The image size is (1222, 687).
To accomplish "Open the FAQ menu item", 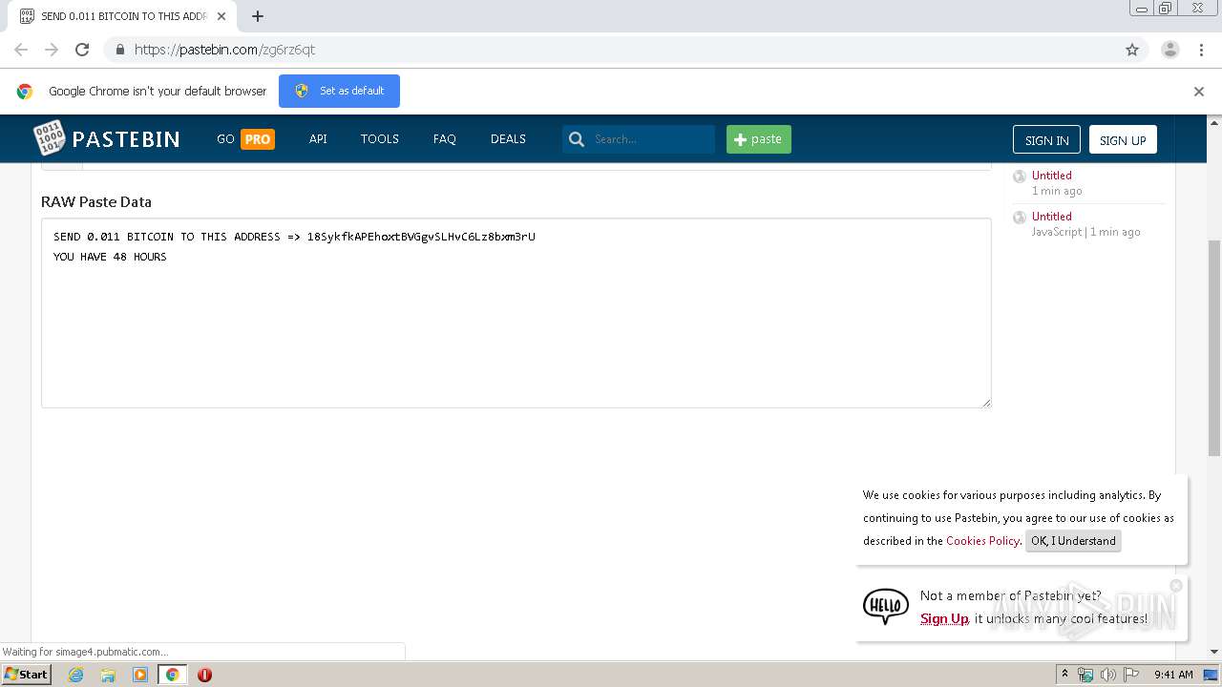I will click(x=444, y=139).
